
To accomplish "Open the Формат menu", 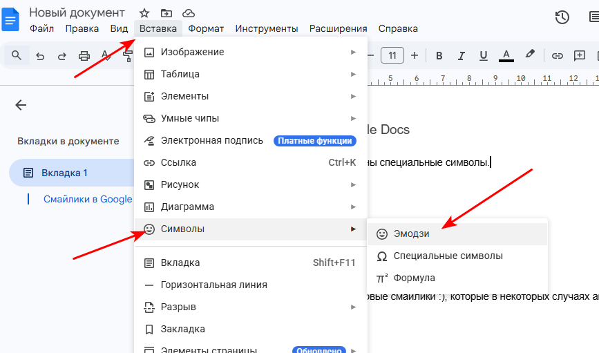I will pyautogui.click(x=206, y=28).
